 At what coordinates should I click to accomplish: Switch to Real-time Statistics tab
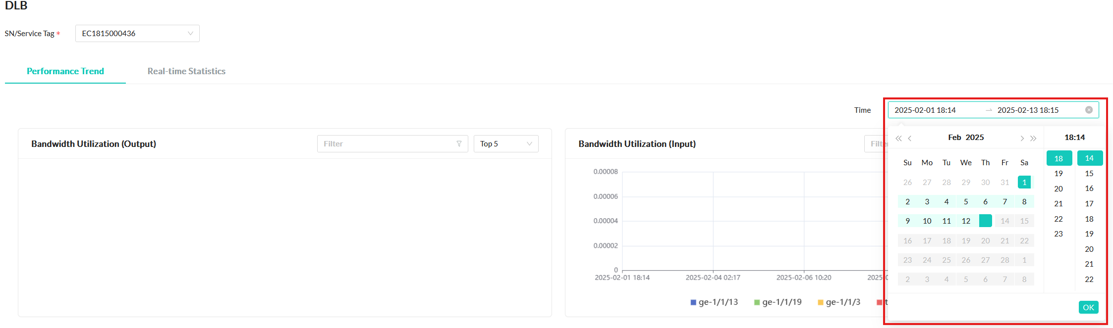pyautogui.click(x=186, y=71)
